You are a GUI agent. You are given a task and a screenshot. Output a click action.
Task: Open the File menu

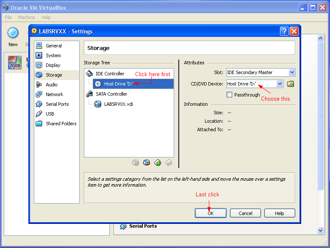[8, 17]
